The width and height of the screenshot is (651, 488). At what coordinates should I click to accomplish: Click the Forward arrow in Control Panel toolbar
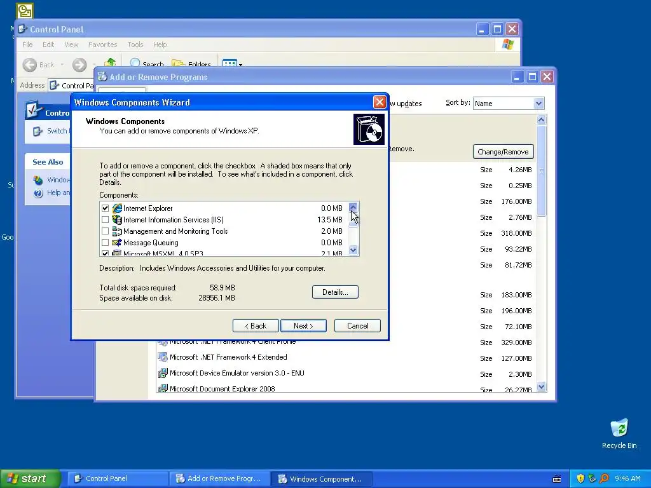click(79, 65)
